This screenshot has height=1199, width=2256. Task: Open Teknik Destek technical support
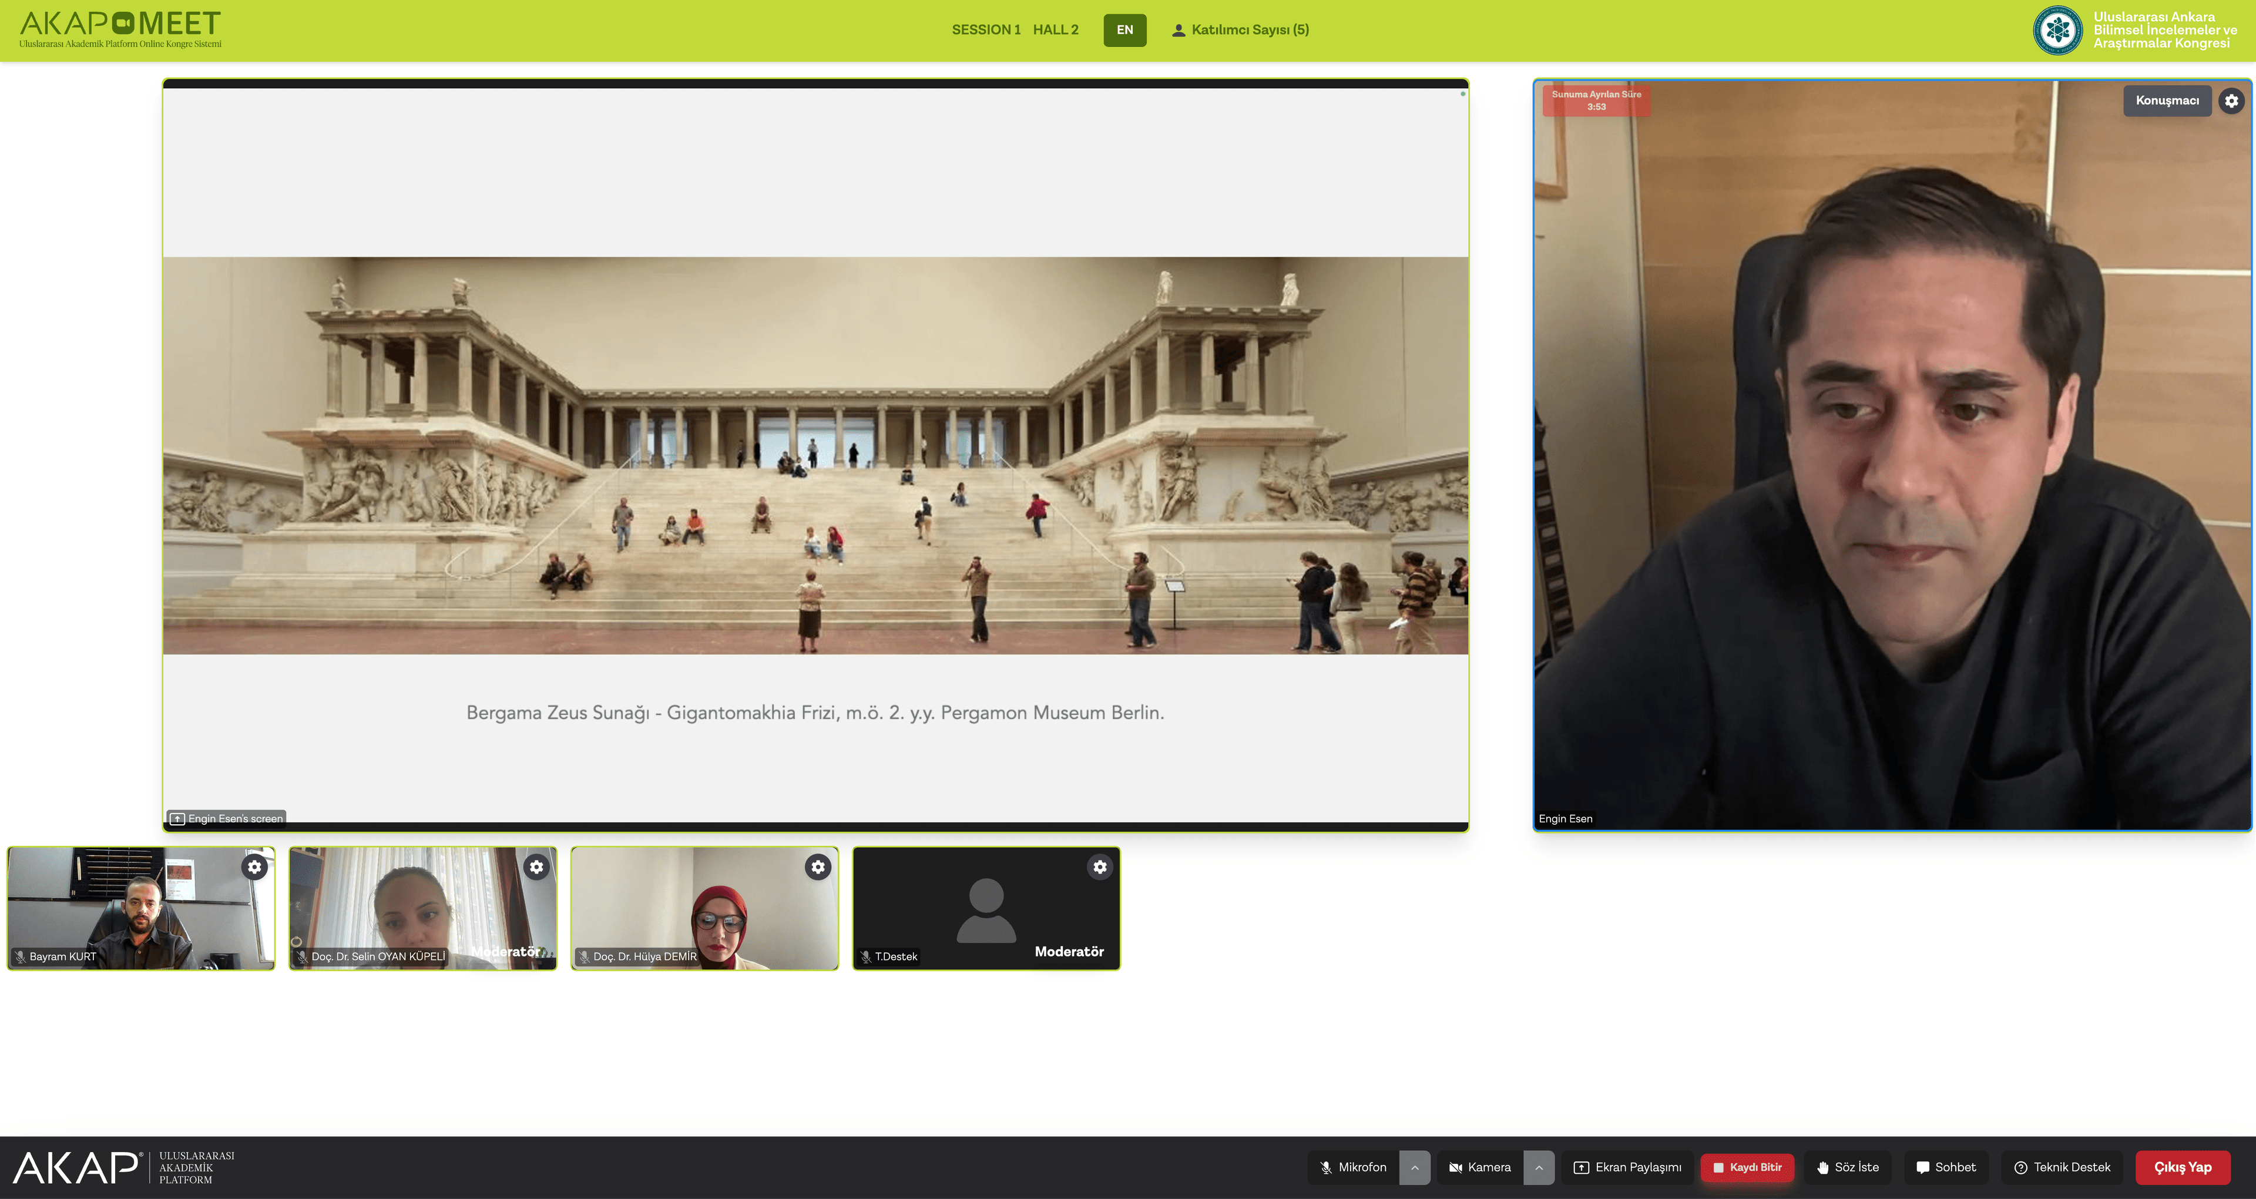2063,1167
